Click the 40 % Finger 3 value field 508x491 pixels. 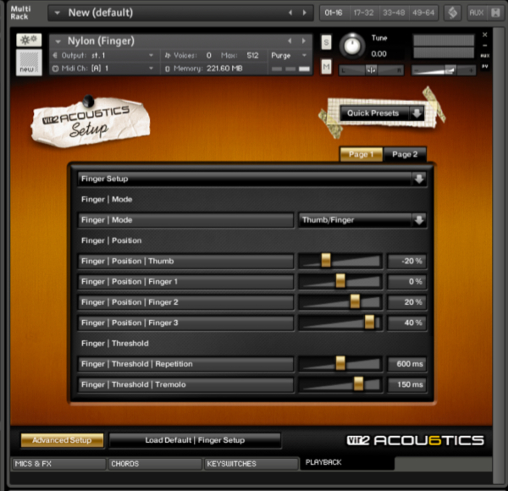tap(407, 323)
